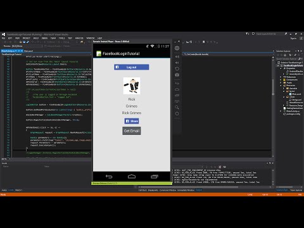The height and width of the screenshot is (228, 304).
Task: Take emulator screenshot with camera icon
Action: tap(177, 75)
